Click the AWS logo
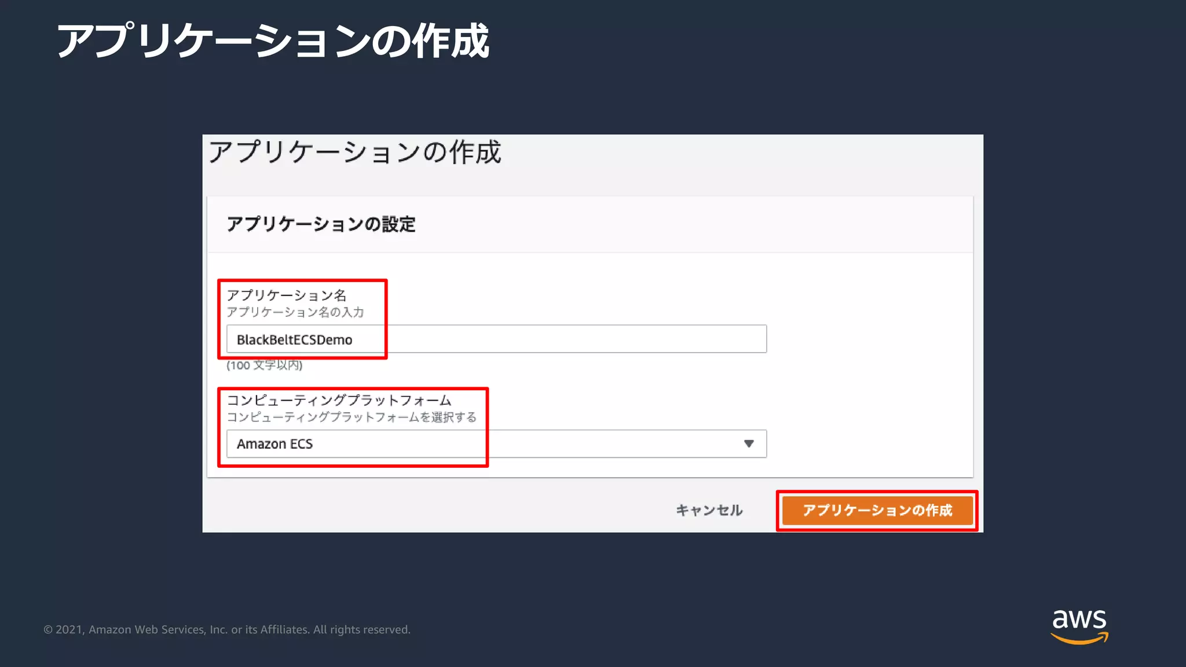The image size is (1186, 667). (x=1079, y=626)
